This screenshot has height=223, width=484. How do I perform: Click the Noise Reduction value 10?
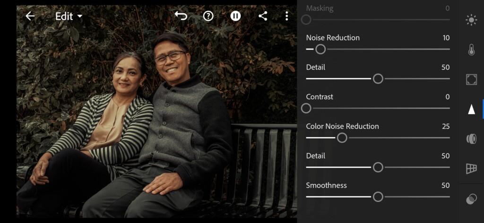[x=446, y=38]
